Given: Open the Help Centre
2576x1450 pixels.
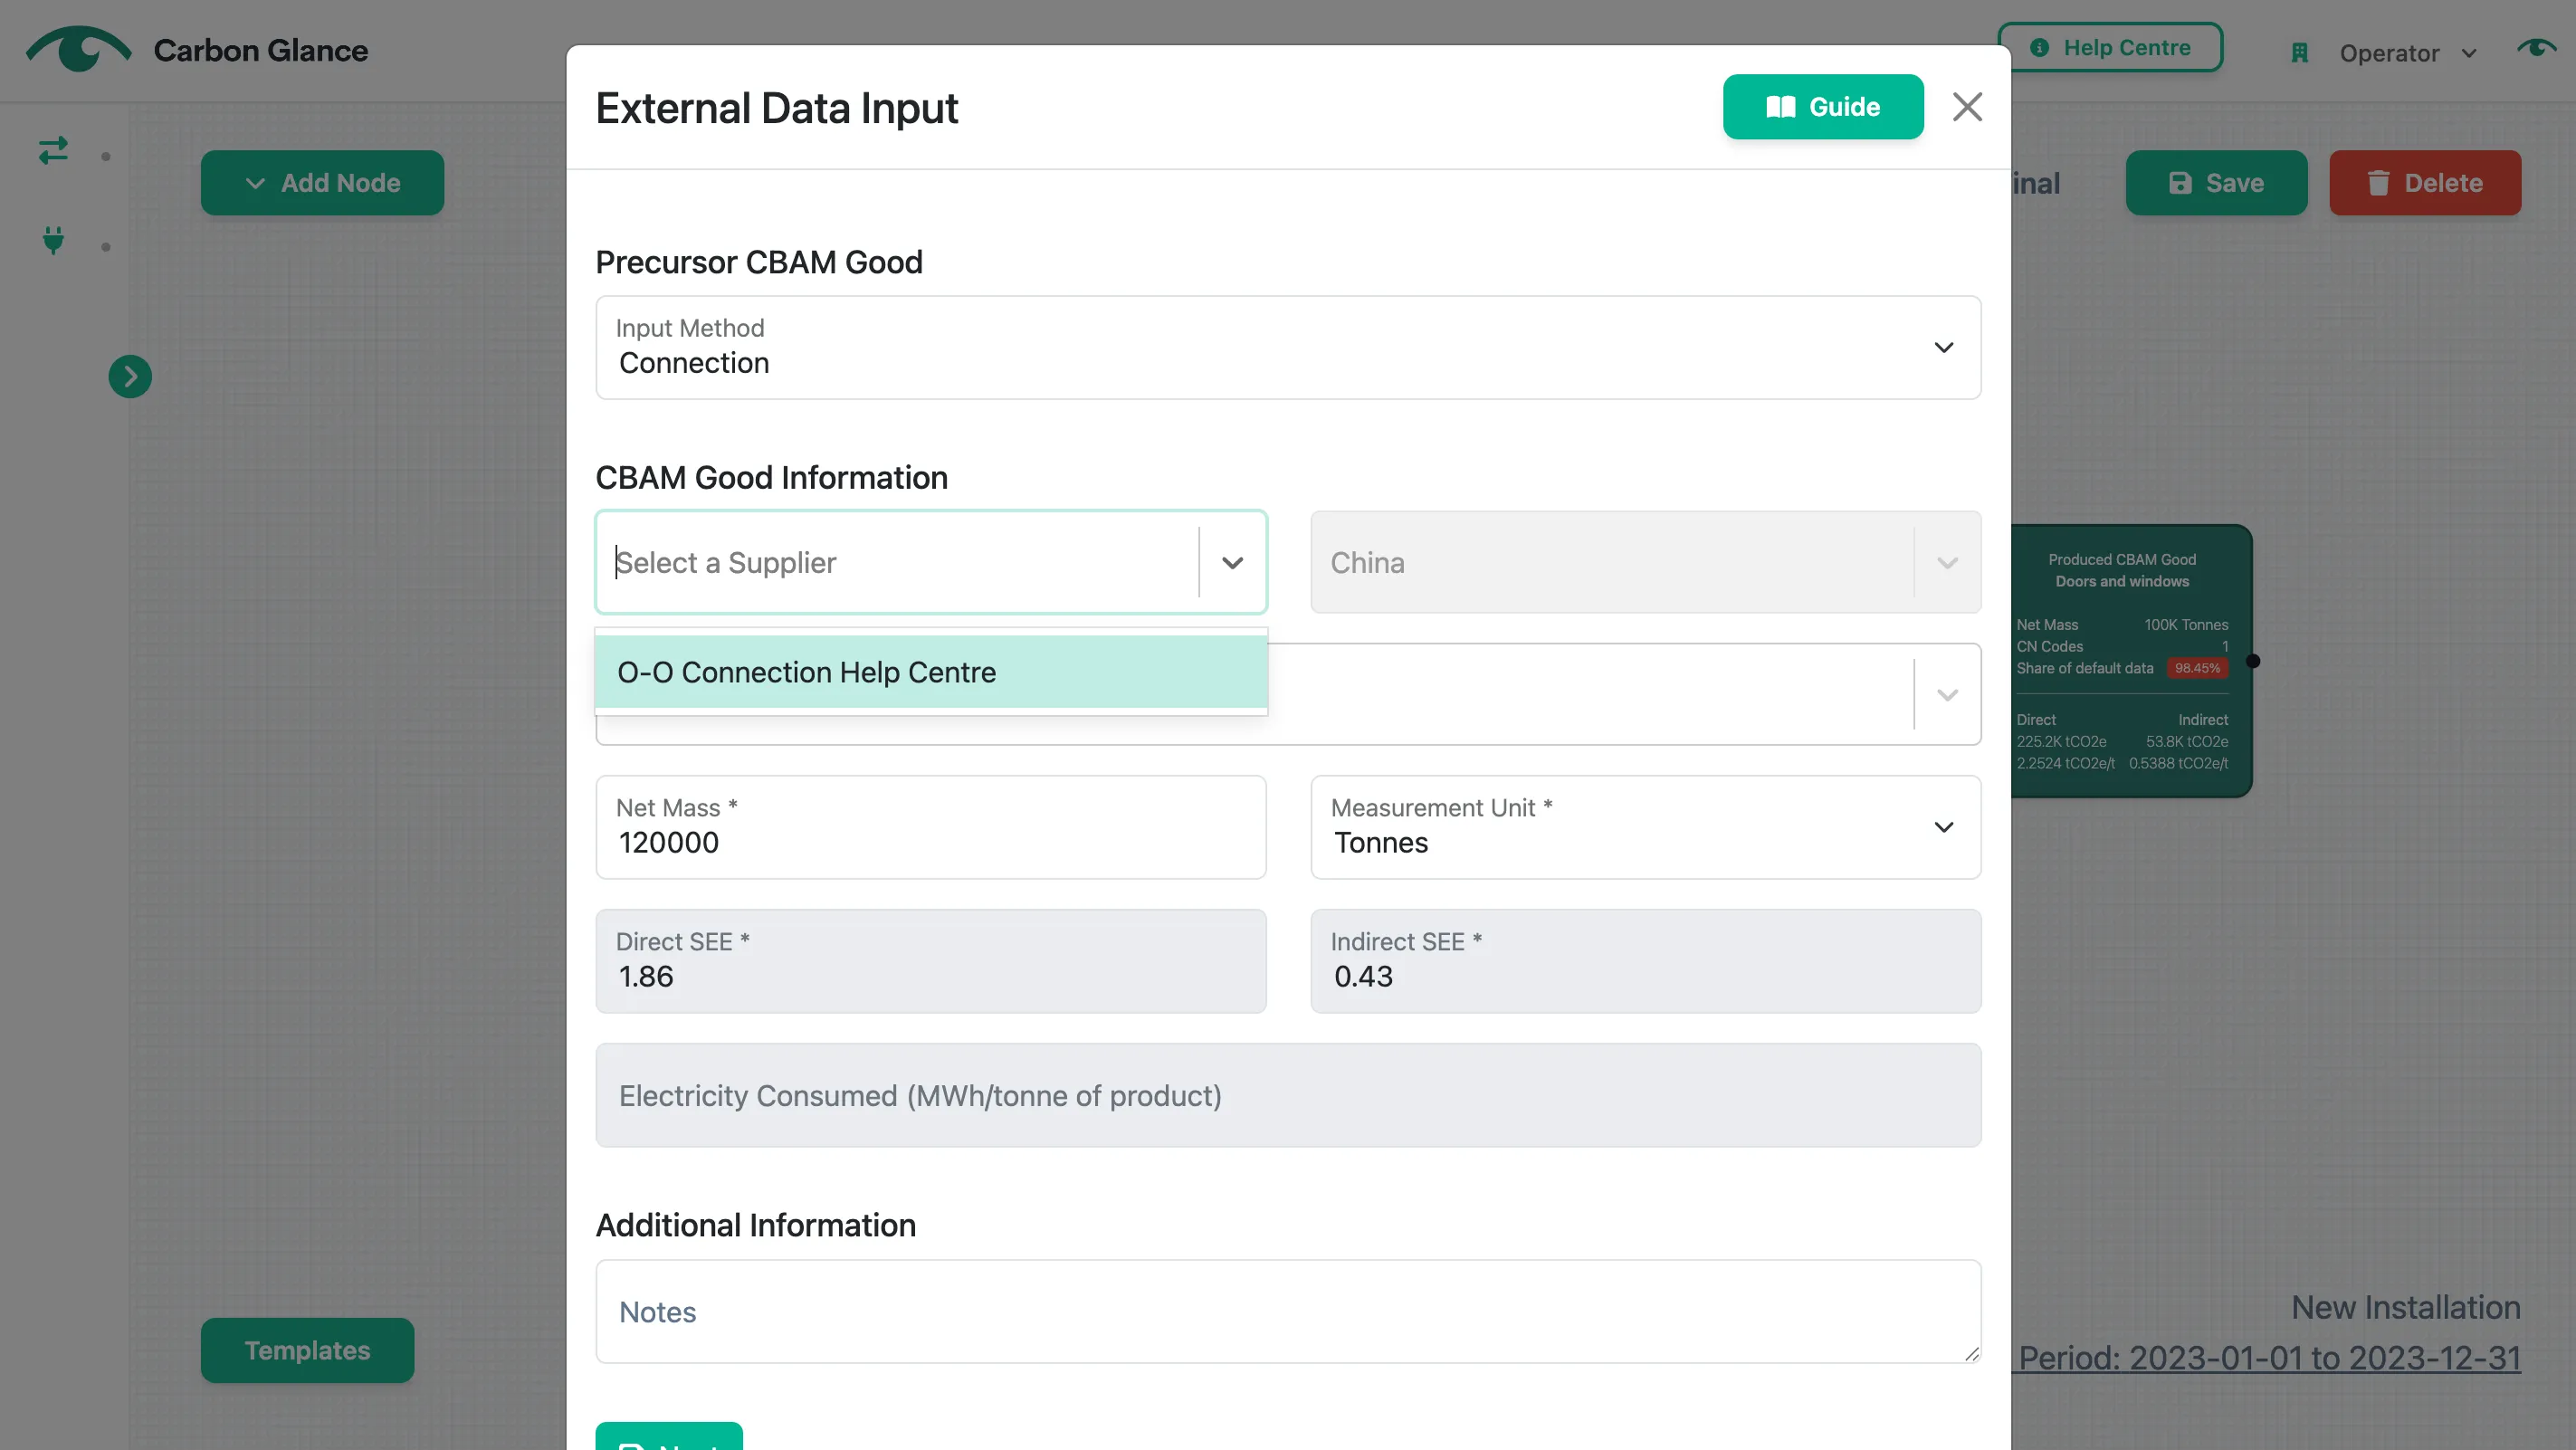Looking at the screenshot, I should pyautogui.click(x=2110, y=47).
